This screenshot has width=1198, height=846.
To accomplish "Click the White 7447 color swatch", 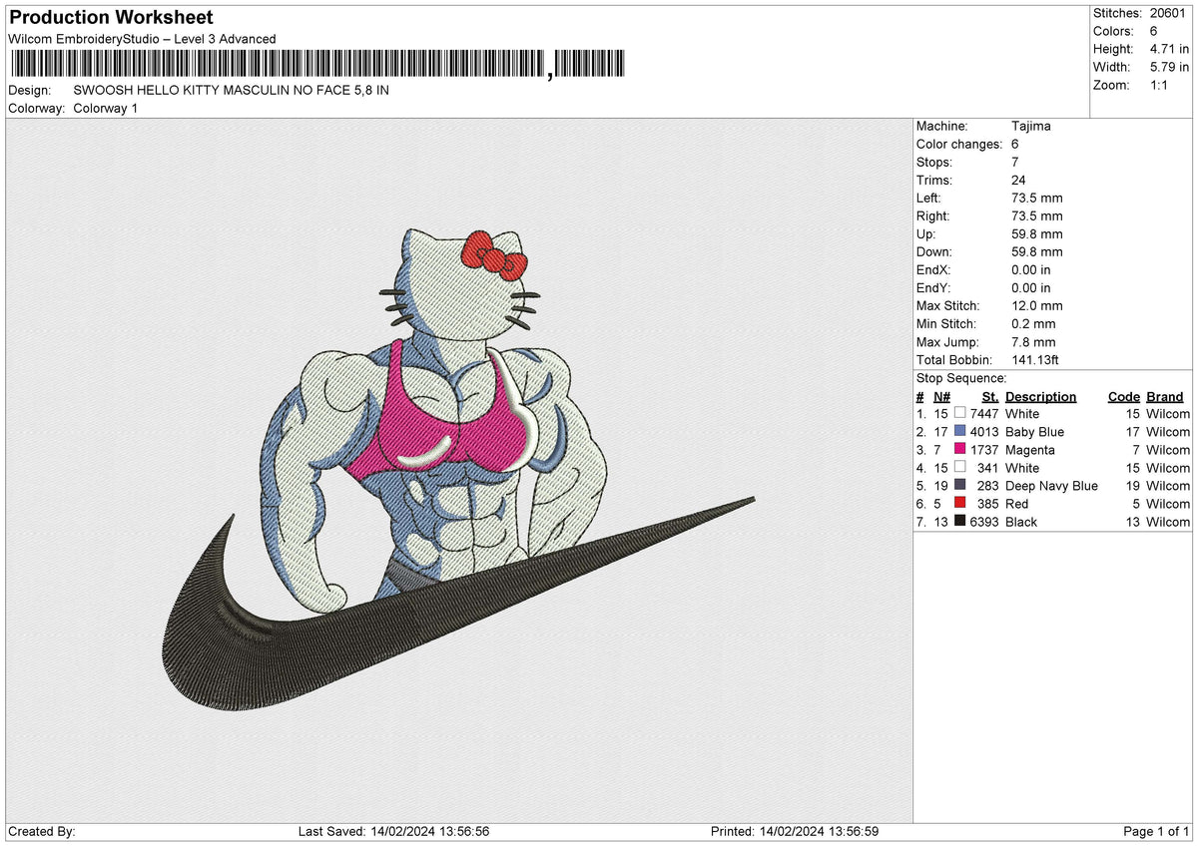I will click(960, 413).
